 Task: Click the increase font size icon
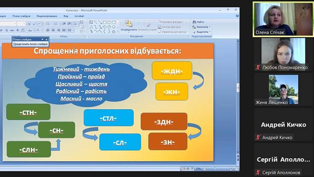29,24
